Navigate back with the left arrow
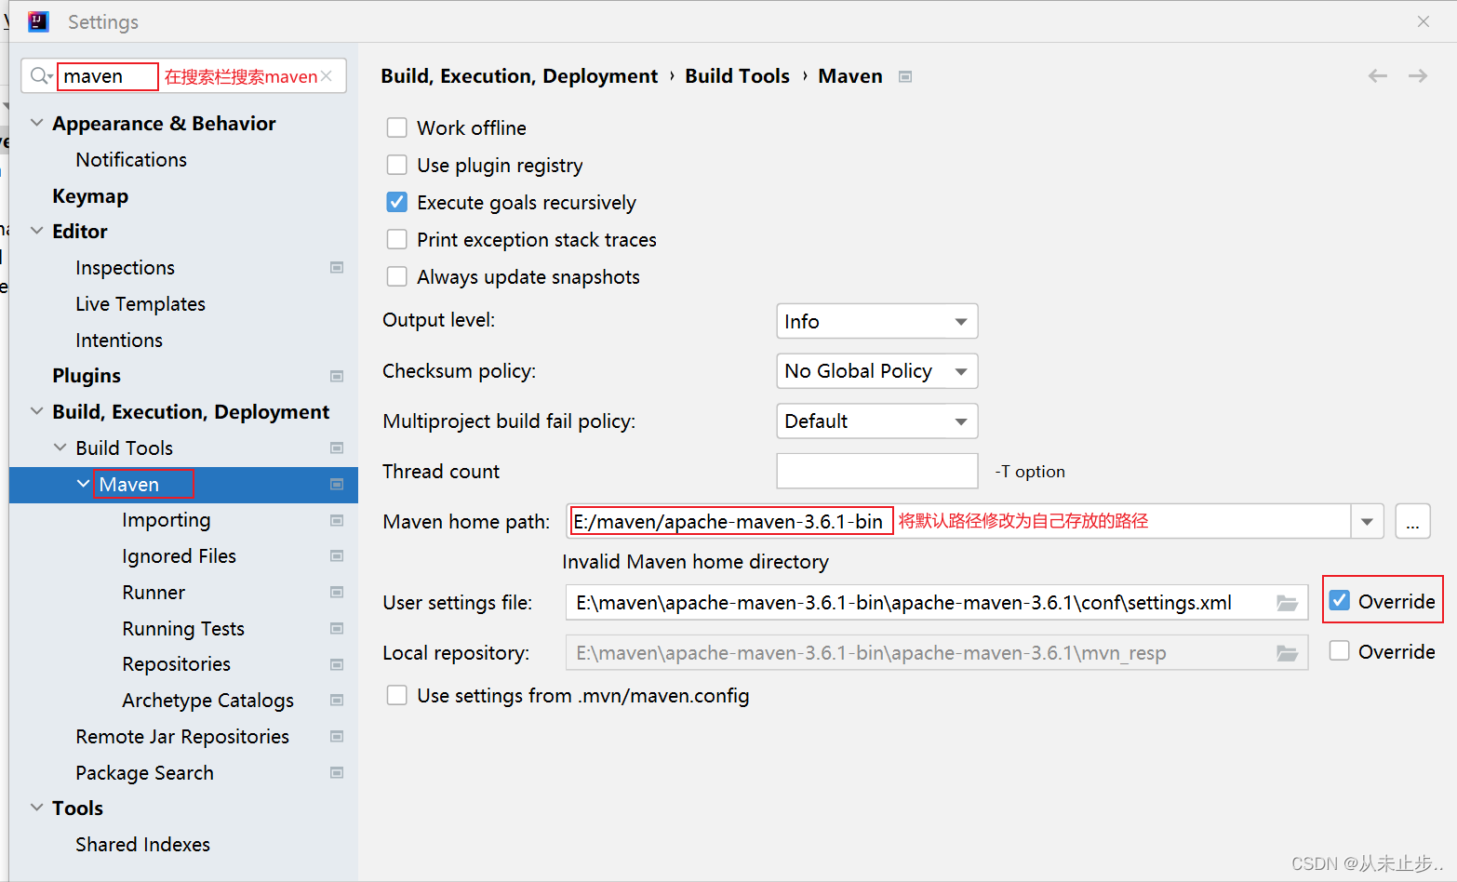Image resolution: width=1457 pixels, height=882 pixels. coord(1378,76)
